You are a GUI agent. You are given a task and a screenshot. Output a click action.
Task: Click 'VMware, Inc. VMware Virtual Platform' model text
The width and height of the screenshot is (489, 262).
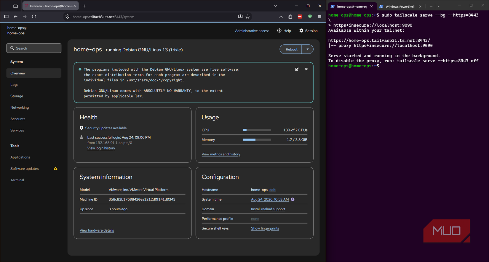[x=138, y=190]
